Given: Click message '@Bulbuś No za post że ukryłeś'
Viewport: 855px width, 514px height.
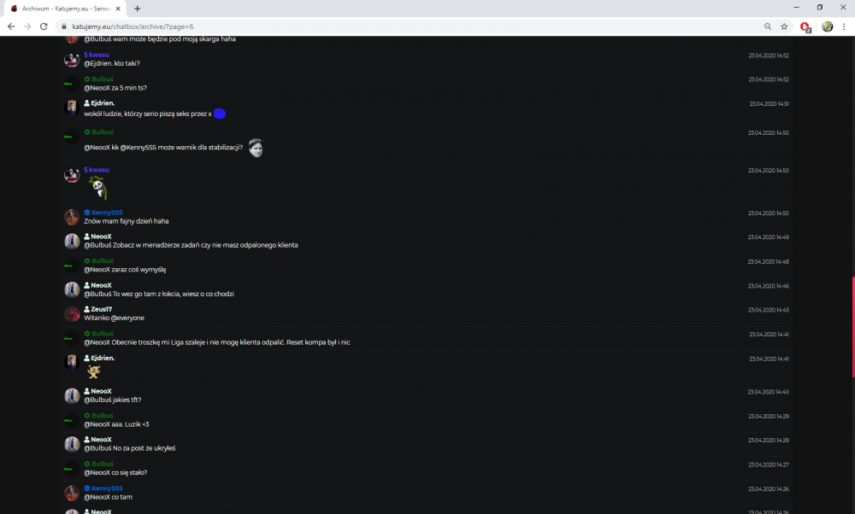Looking at the screenshot, I should (130, 448).
